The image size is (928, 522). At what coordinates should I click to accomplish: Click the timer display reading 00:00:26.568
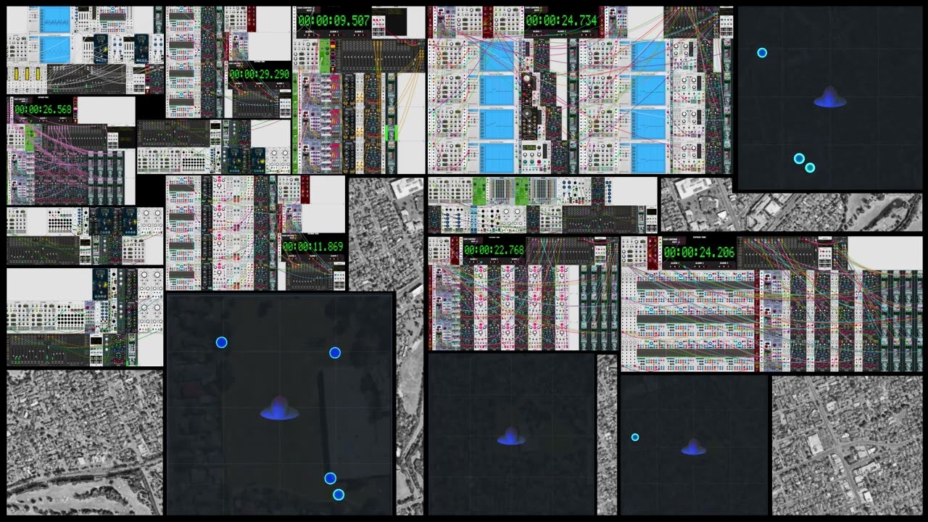tap(43, 109)
